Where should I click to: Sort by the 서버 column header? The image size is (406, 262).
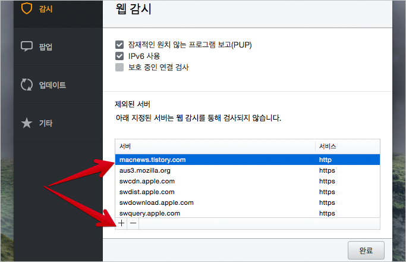[x=215, y=146]
